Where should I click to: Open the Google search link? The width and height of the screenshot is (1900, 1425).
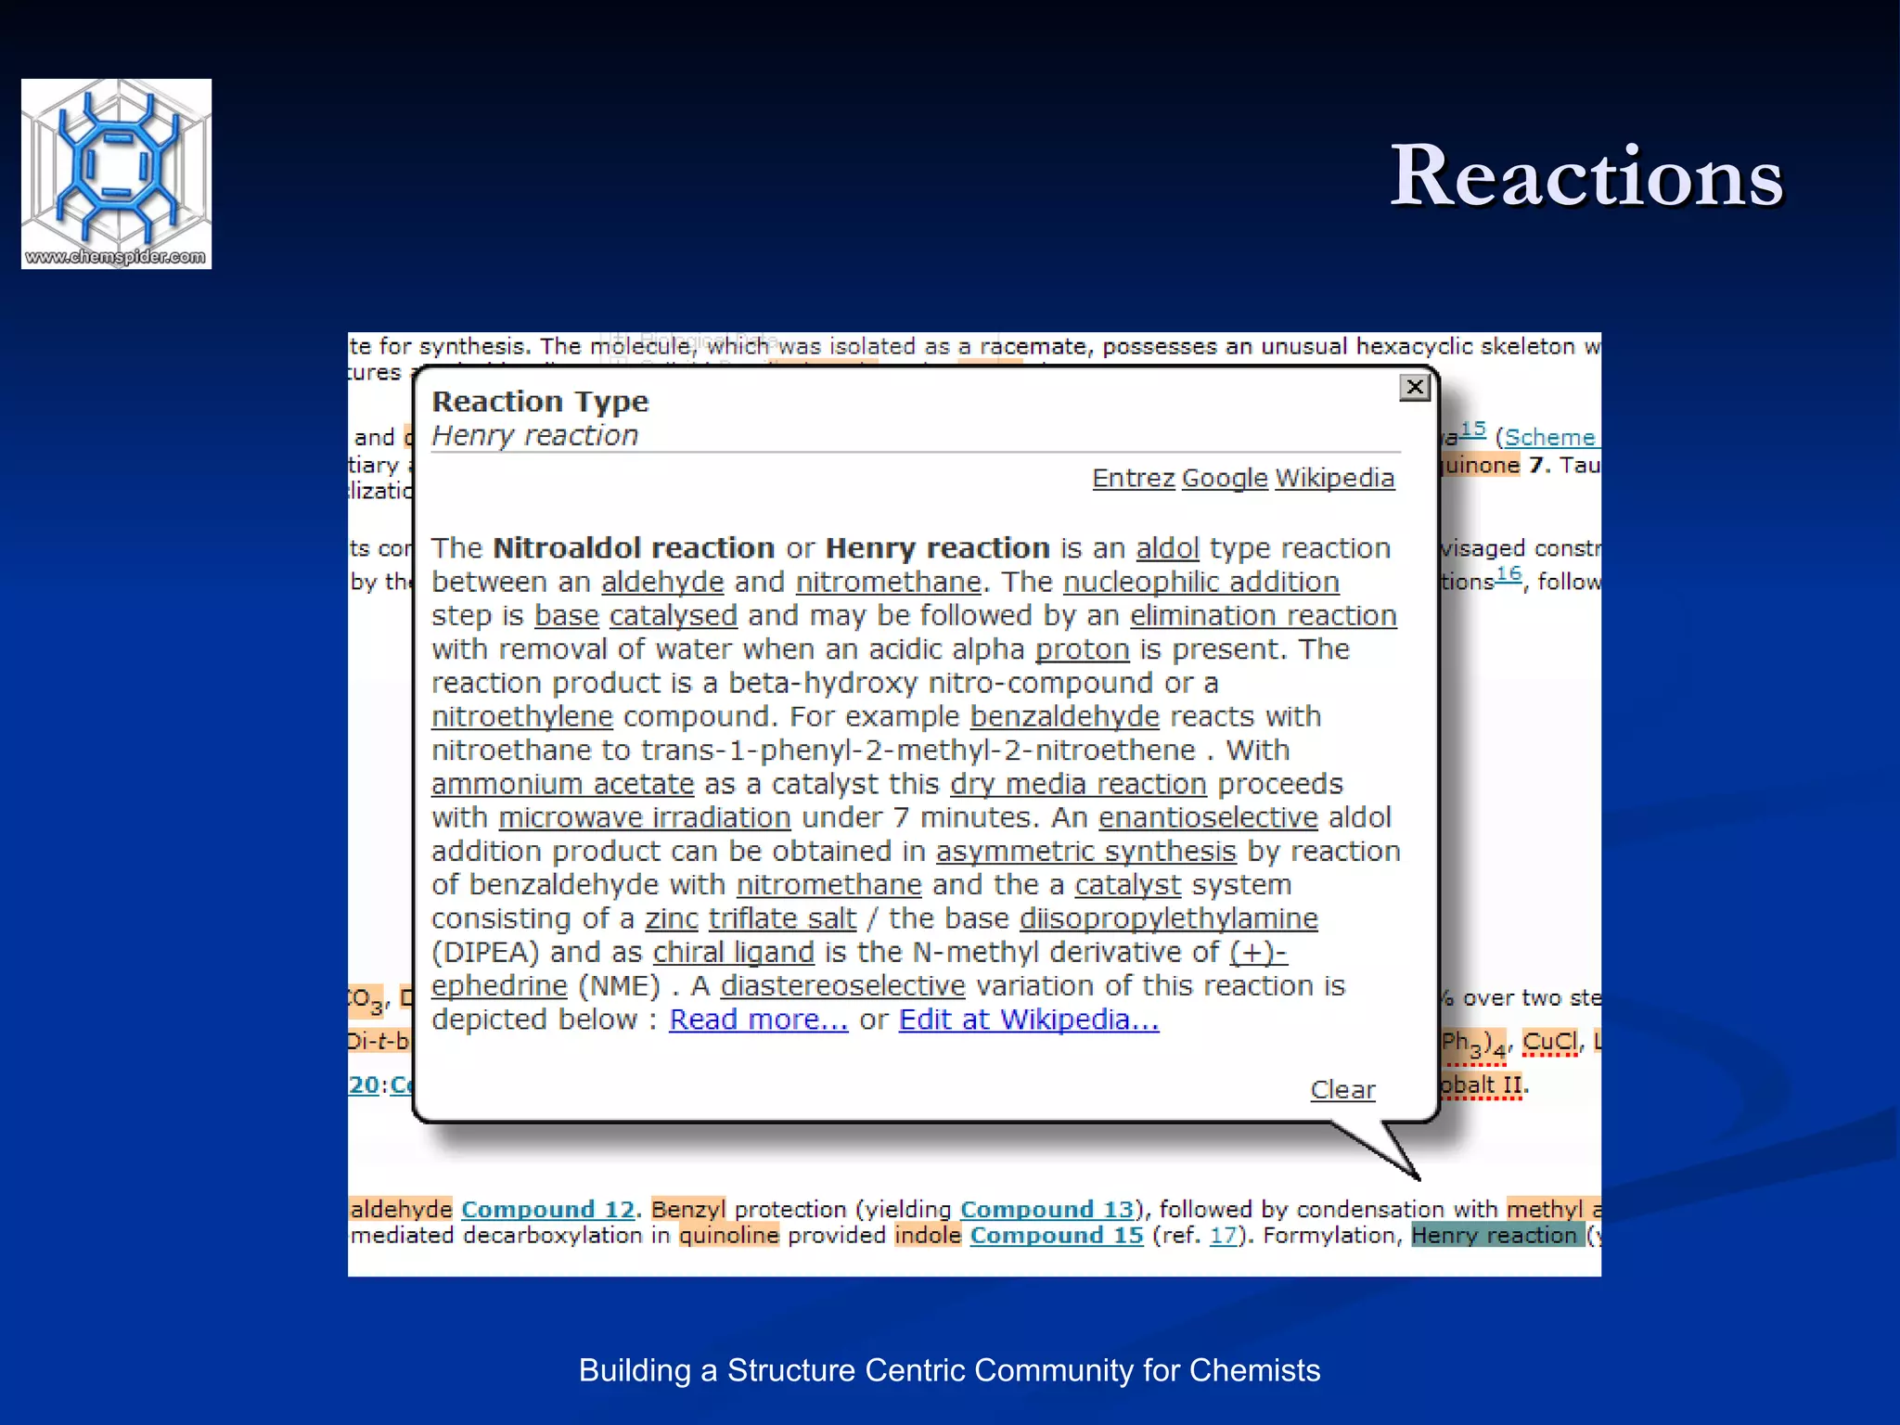1225,478
